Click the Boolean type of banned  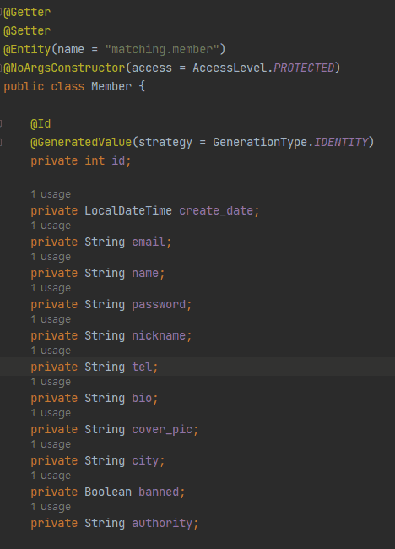108,492
